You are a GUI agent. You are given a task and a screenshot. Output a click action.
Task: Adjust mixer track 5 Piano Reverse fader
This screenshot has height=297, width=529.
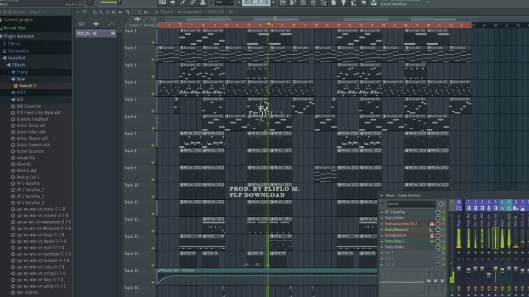pyautogui.click(x=495, y=269)
